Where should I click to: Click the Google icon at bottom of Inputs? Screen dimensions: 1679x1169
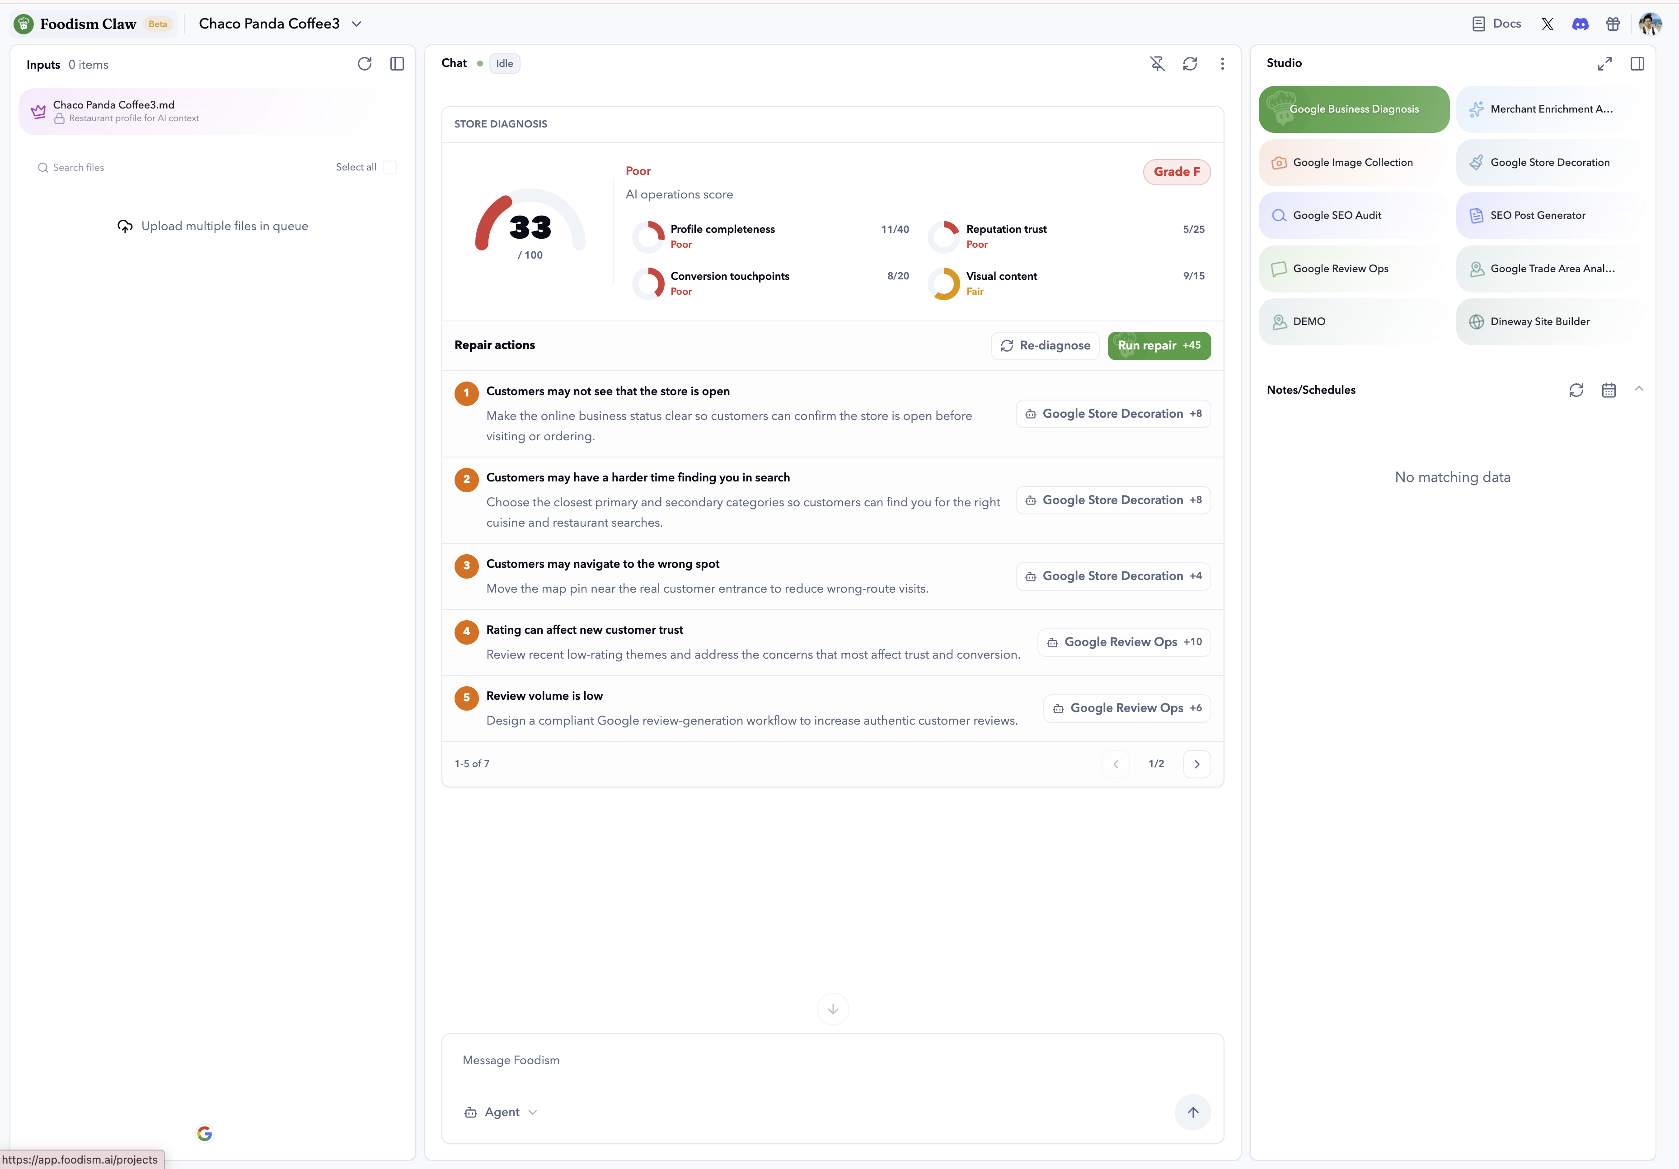[205, 1133]
